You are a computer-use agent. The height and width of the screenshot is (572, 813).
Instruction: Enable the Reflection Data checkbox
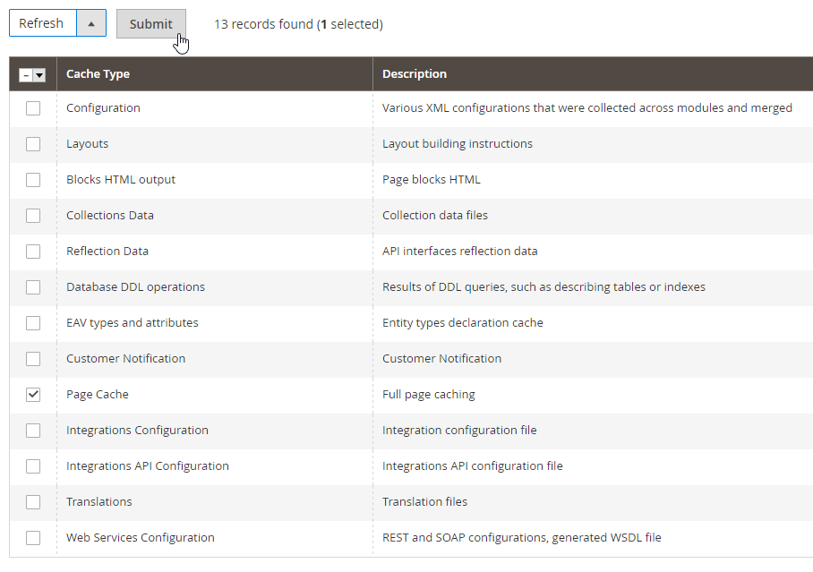pyautogui.click(x=33, y=251)
